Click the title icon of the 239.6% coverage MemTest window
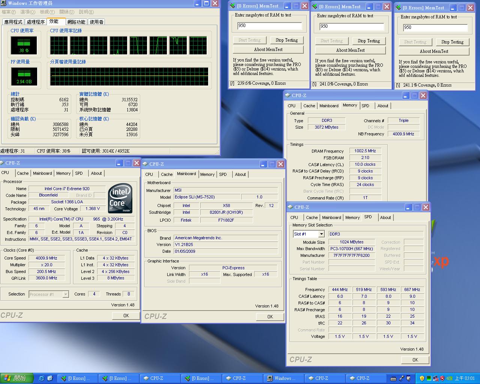 (233, 6)
